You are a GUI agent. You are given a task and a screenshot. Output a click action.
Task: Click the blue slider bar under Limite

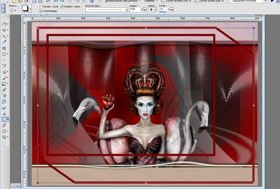click(x=163, y=12)
